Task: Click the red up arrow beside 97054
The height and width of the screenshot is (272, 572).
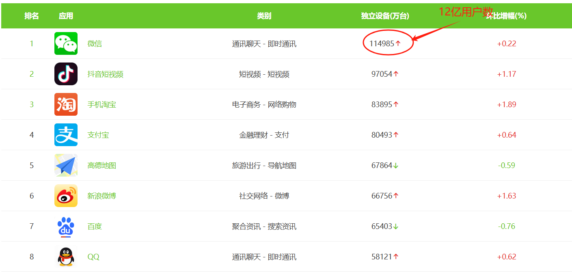Action: tap(396, 74)
